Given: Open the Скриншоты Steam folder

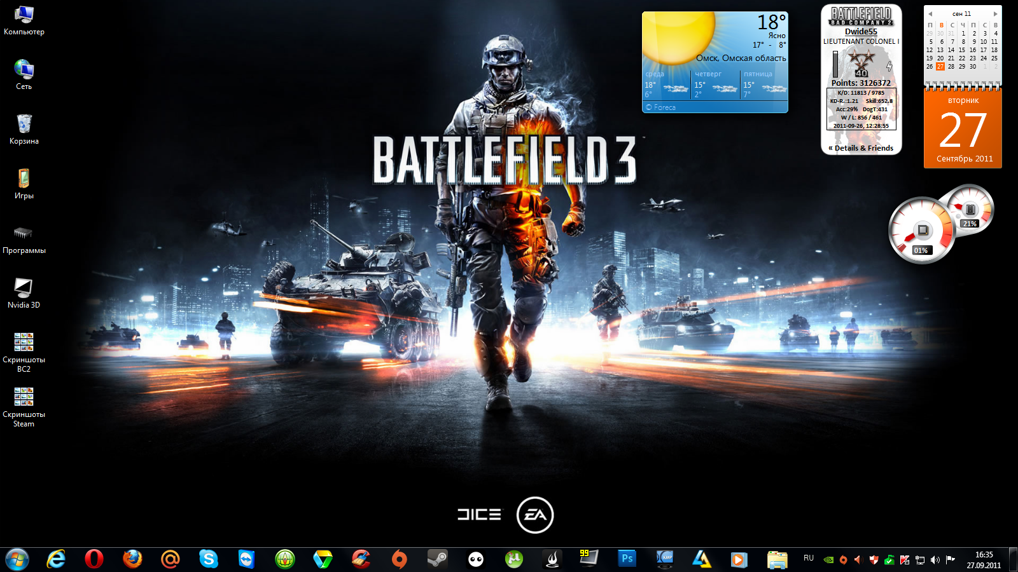Looking at the screenshot, I should [24, 407].
